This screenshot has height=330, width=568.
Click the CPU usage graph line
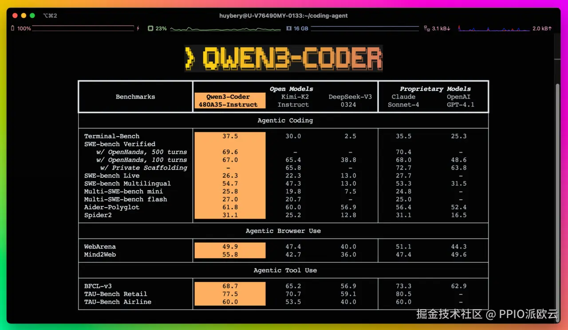(225, 29)
